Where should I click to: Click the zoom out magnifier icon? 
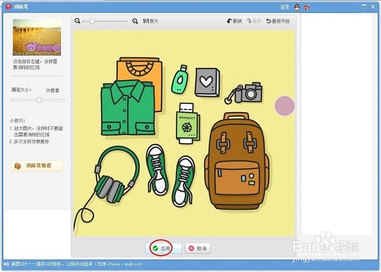pos(77,21)
